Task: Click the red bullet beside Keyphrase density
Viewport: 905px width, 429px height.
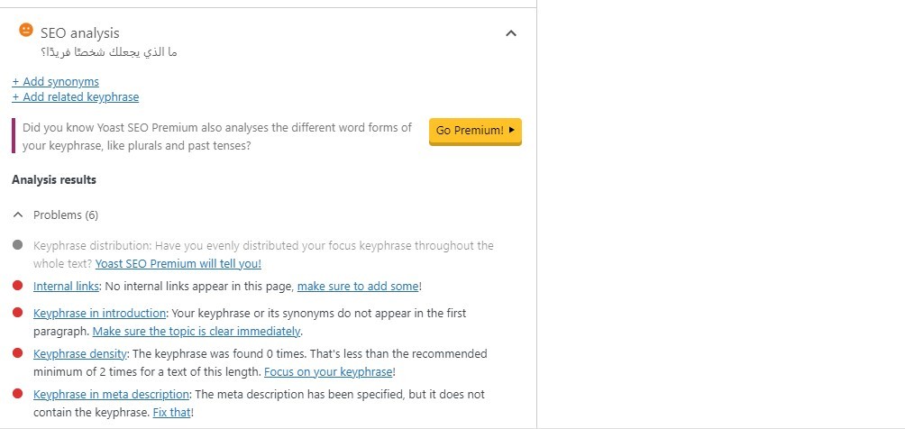Action: pos(17,352)
